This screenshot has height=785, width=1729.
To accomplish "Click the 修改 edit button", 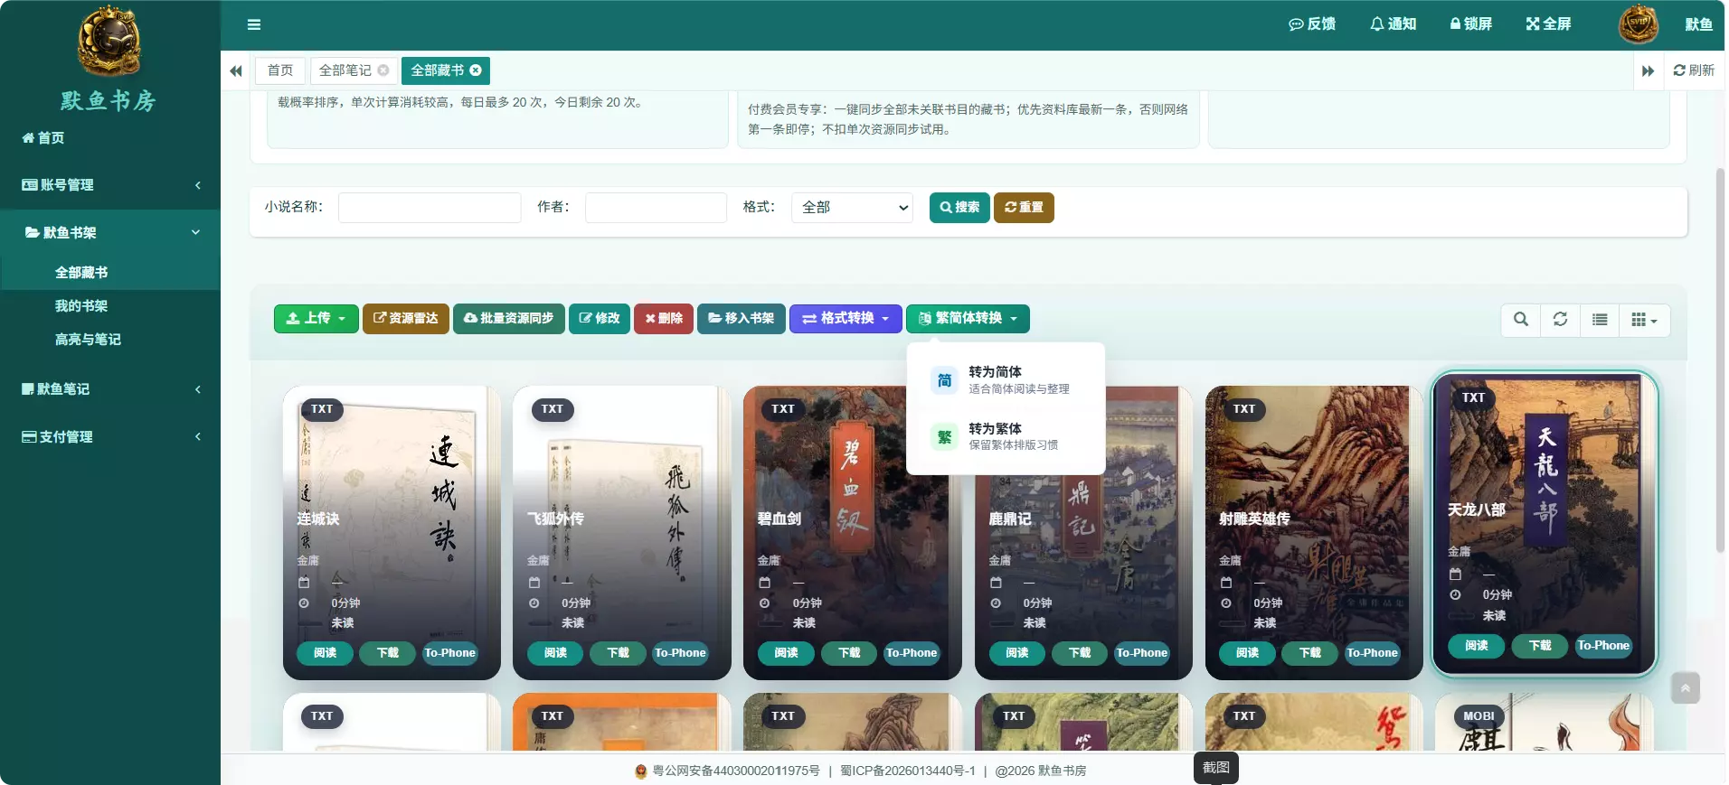I will 600,319.
